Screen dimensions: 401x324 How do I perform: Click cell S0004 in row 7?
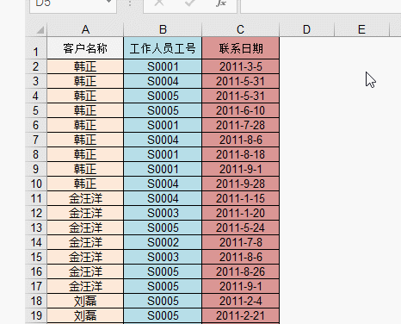pos(163,140)
